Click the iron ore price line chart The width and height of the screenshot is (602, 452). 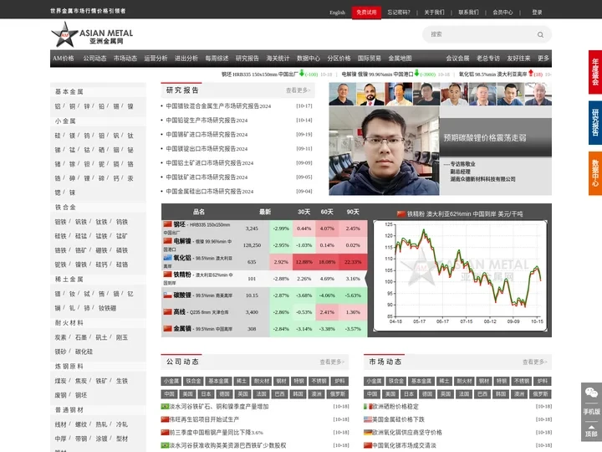461,275
